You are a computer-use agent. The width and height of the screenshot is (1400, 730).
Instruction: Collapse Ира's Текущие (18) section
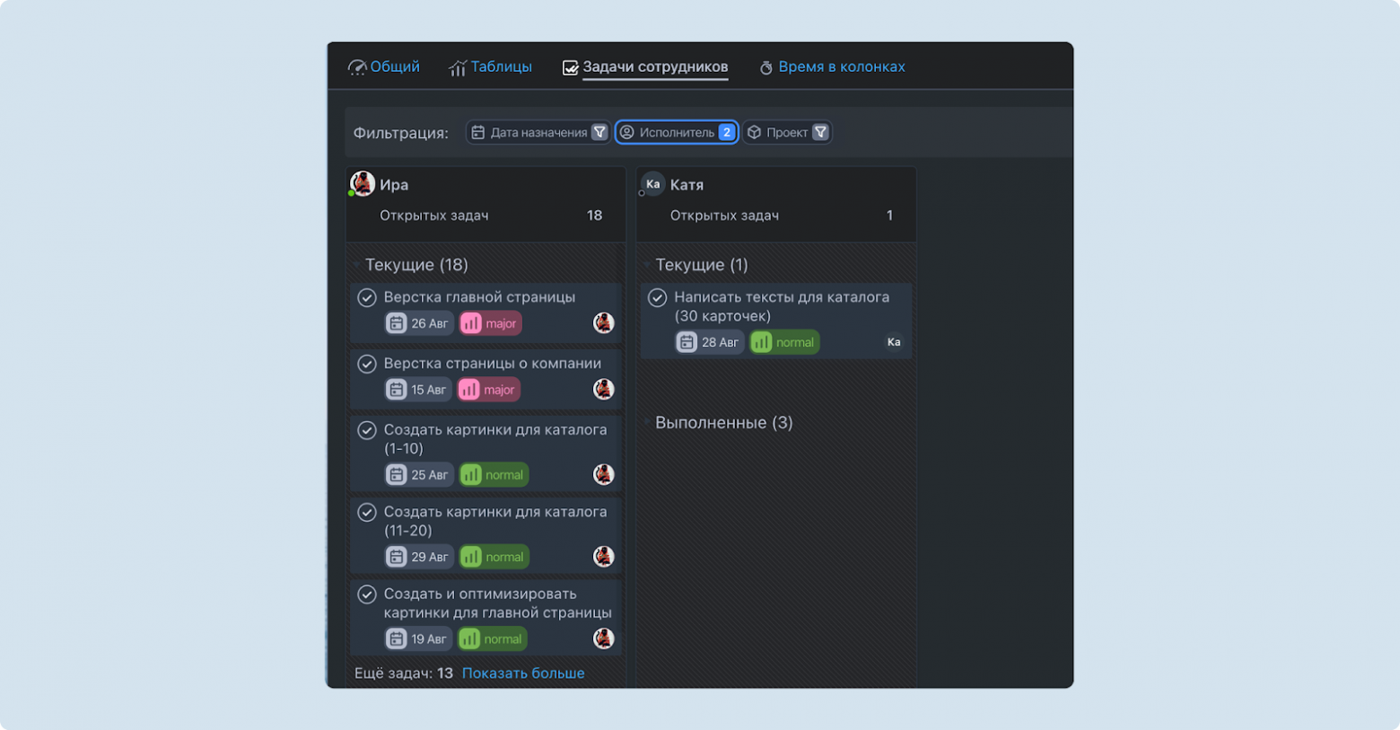[357, 265]
